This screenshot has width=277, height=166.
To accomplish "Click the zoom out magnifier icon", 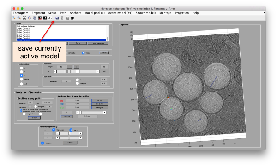I will click(x=19, y=18).
